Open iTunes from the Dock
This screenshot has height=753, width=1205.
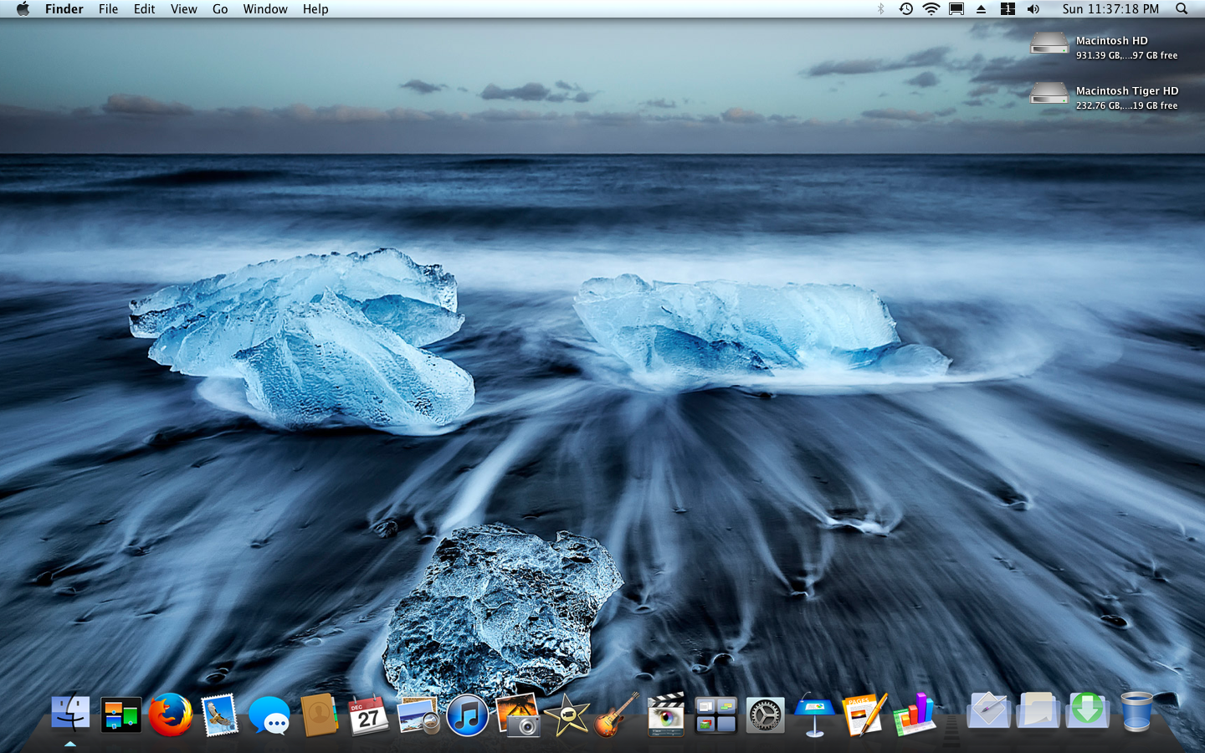(467, 716)
